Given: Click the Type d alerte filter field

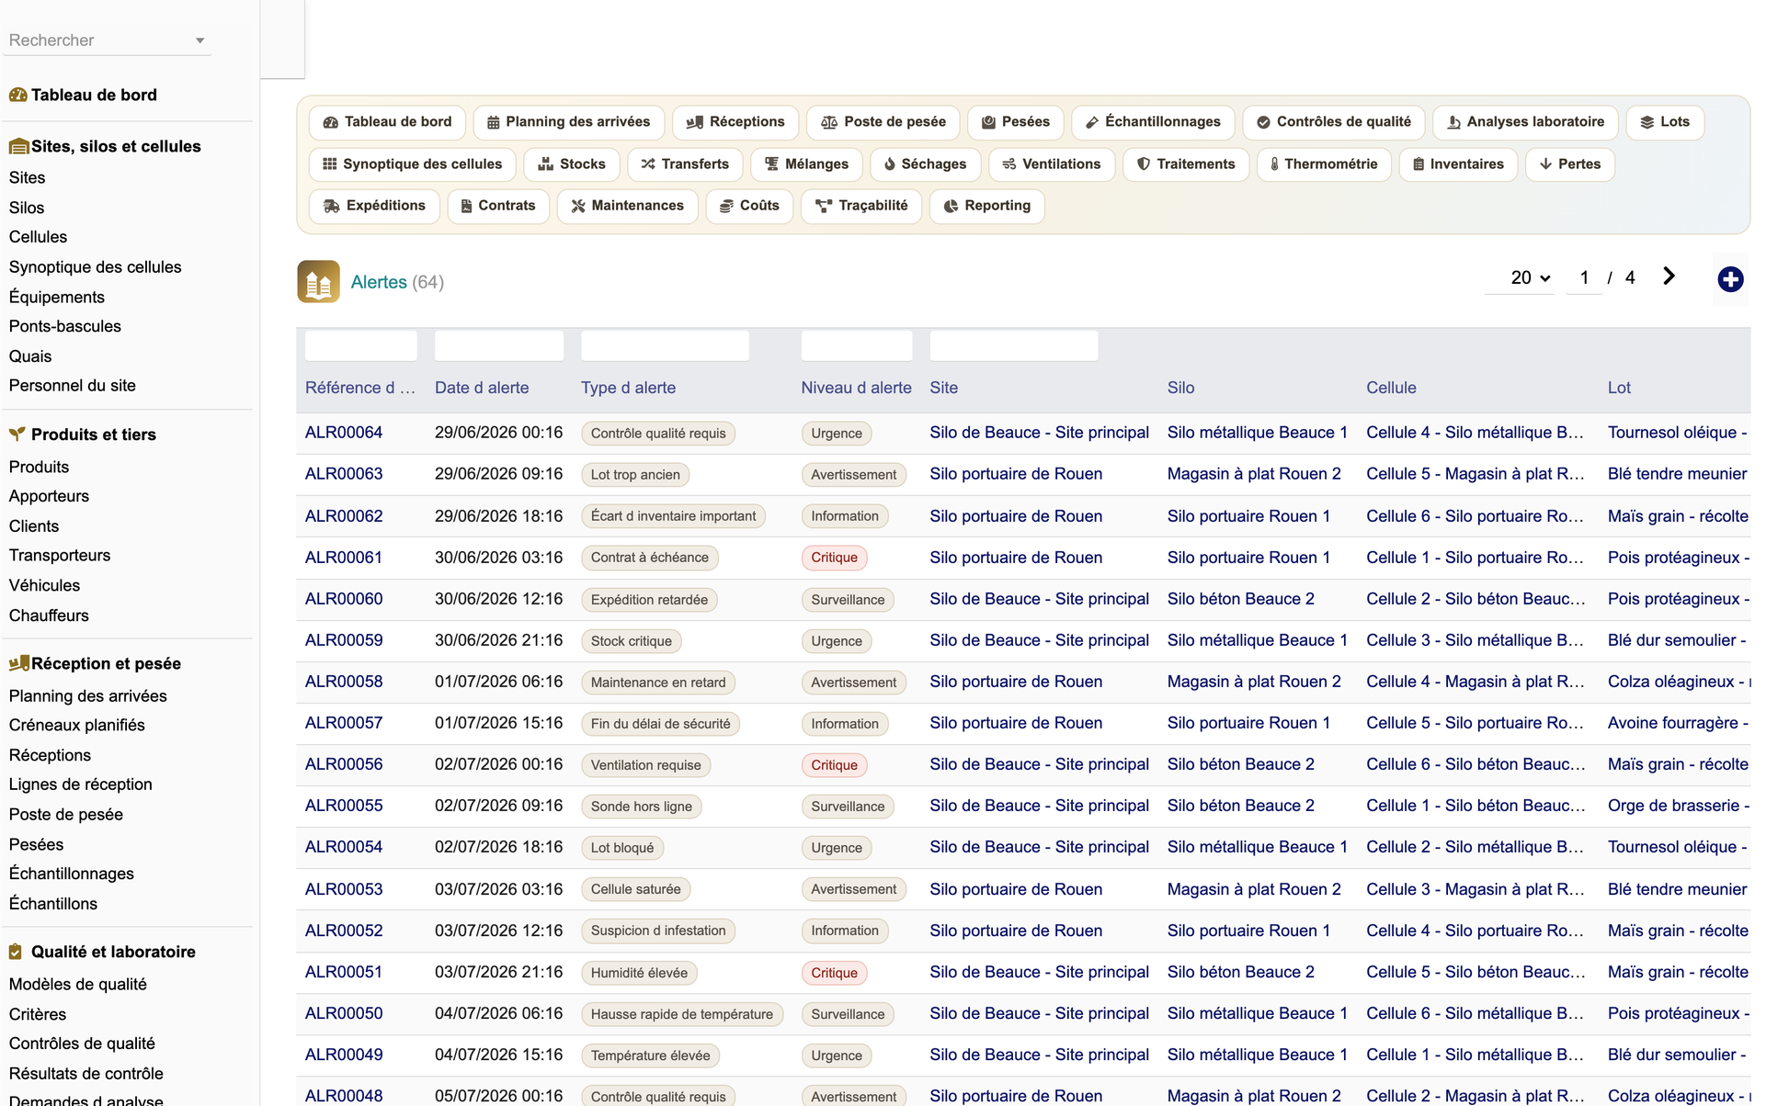Looking at the screenshot, I should pos(665,345).
